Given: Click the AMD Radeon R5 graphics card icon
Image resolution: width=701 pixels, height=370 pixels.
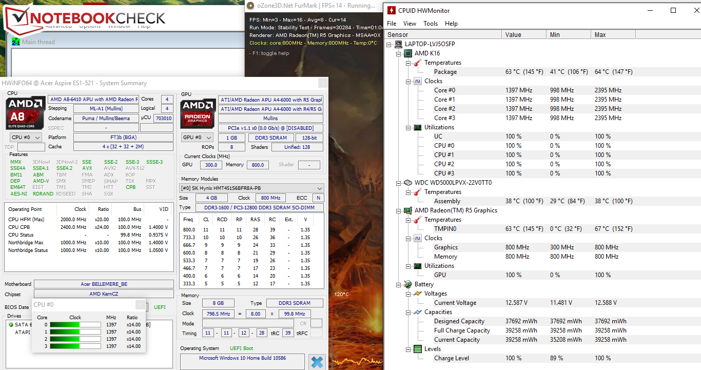Looking at the screenshot, I should pyautogui.click(x=408, y=210).
